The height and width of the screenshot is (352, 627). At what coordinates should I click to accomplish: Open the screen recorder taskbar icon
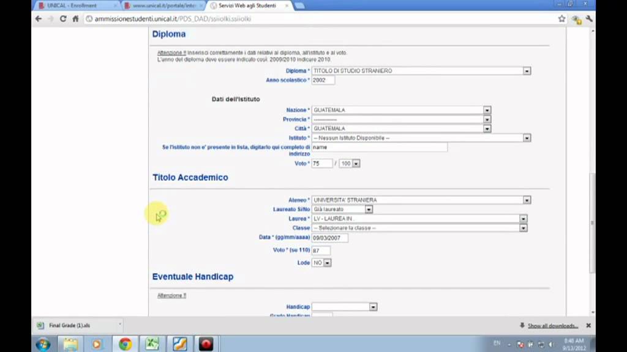click(206, 344)
